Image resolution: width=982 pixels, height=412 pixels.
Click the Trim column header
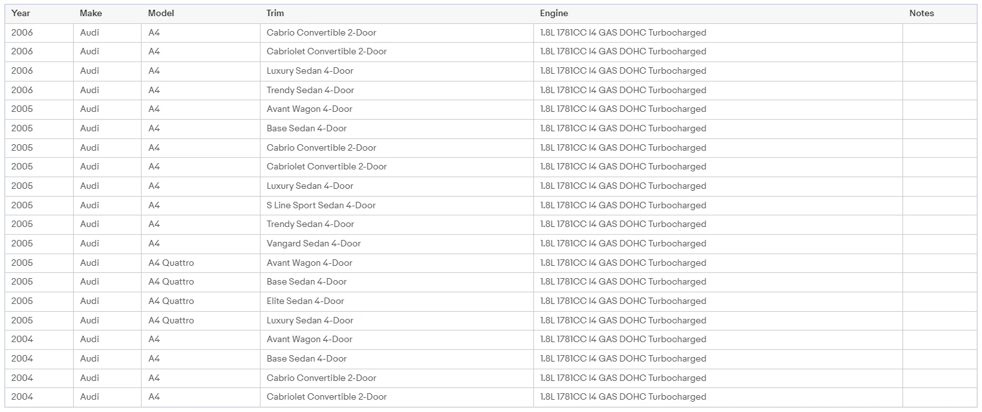point(275,13)
